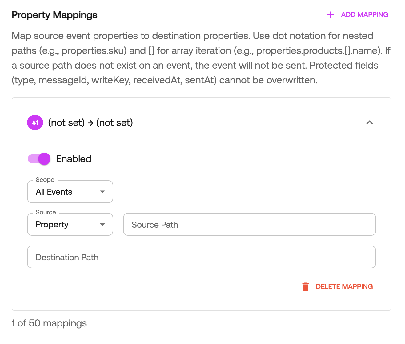The width and height of the screenshot is (405, 344).
Task: Click the arrow symbol in the mapping title
Action: (x=90, y=123)
